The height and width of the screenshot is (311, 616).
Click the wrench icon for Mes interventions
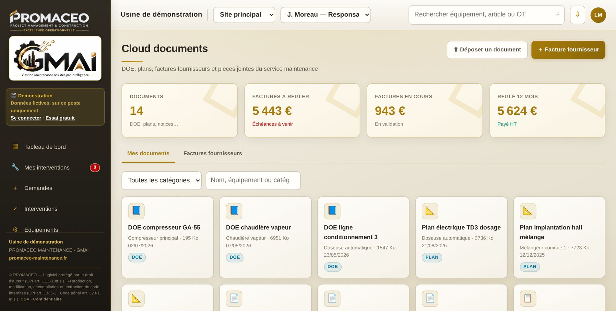(x=15, y=167)
